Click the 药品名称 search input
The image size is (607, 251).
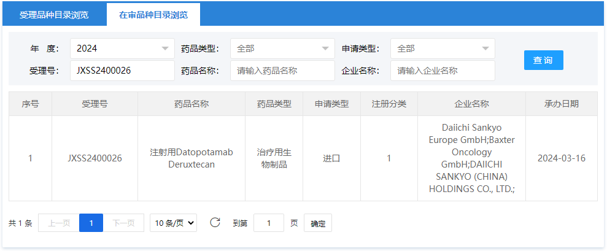coord(282,71)
